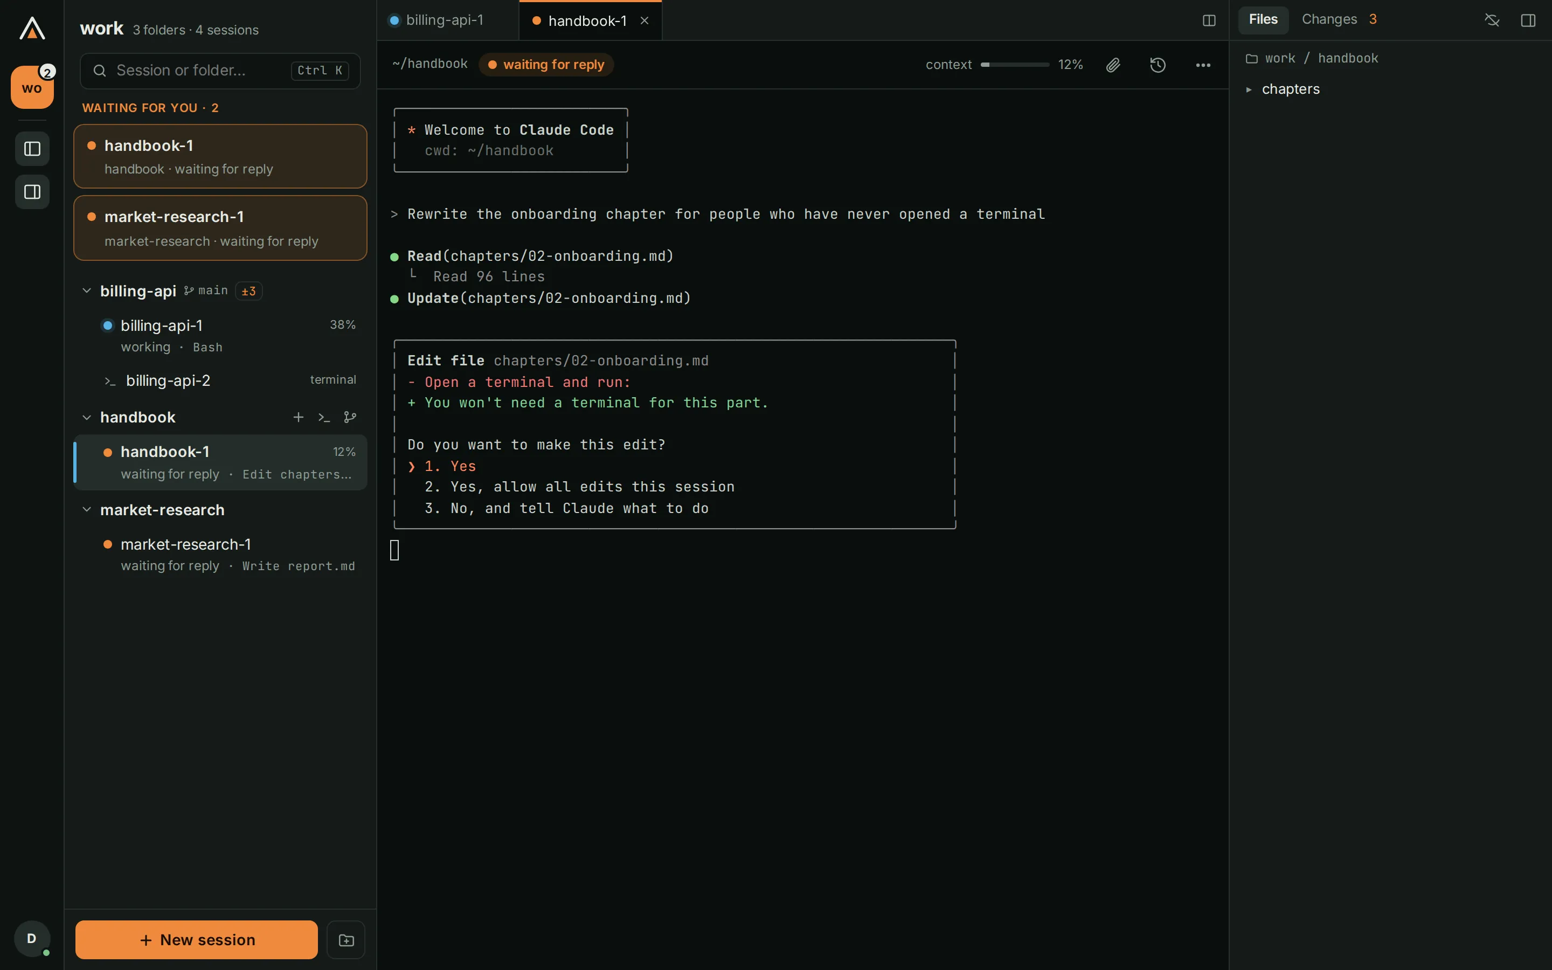The image size is (1552, 970).
Task: Choose option 1. Yes
Action: (449, 466)
